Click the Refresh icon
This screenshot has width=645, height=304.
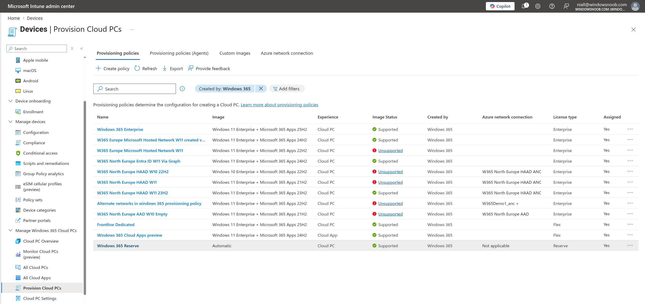pyautogui.click(x=137, y=68)
